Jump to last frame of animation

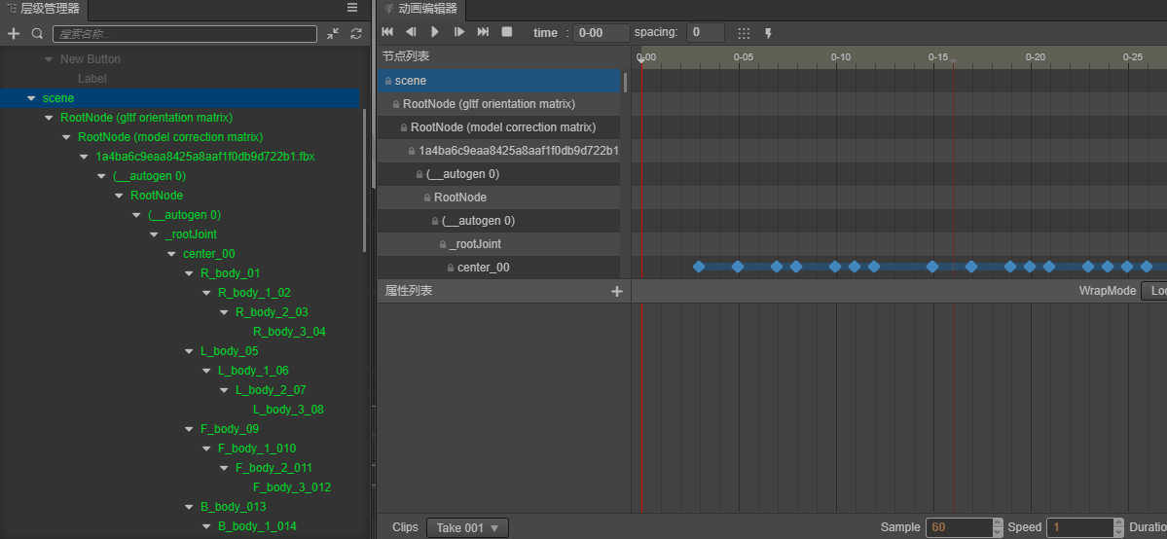pyautogui.click(x=483, y=32)
